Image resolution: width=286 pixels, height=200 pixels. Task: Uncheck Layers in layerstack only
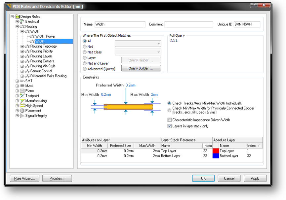click(x=169, y=126)
